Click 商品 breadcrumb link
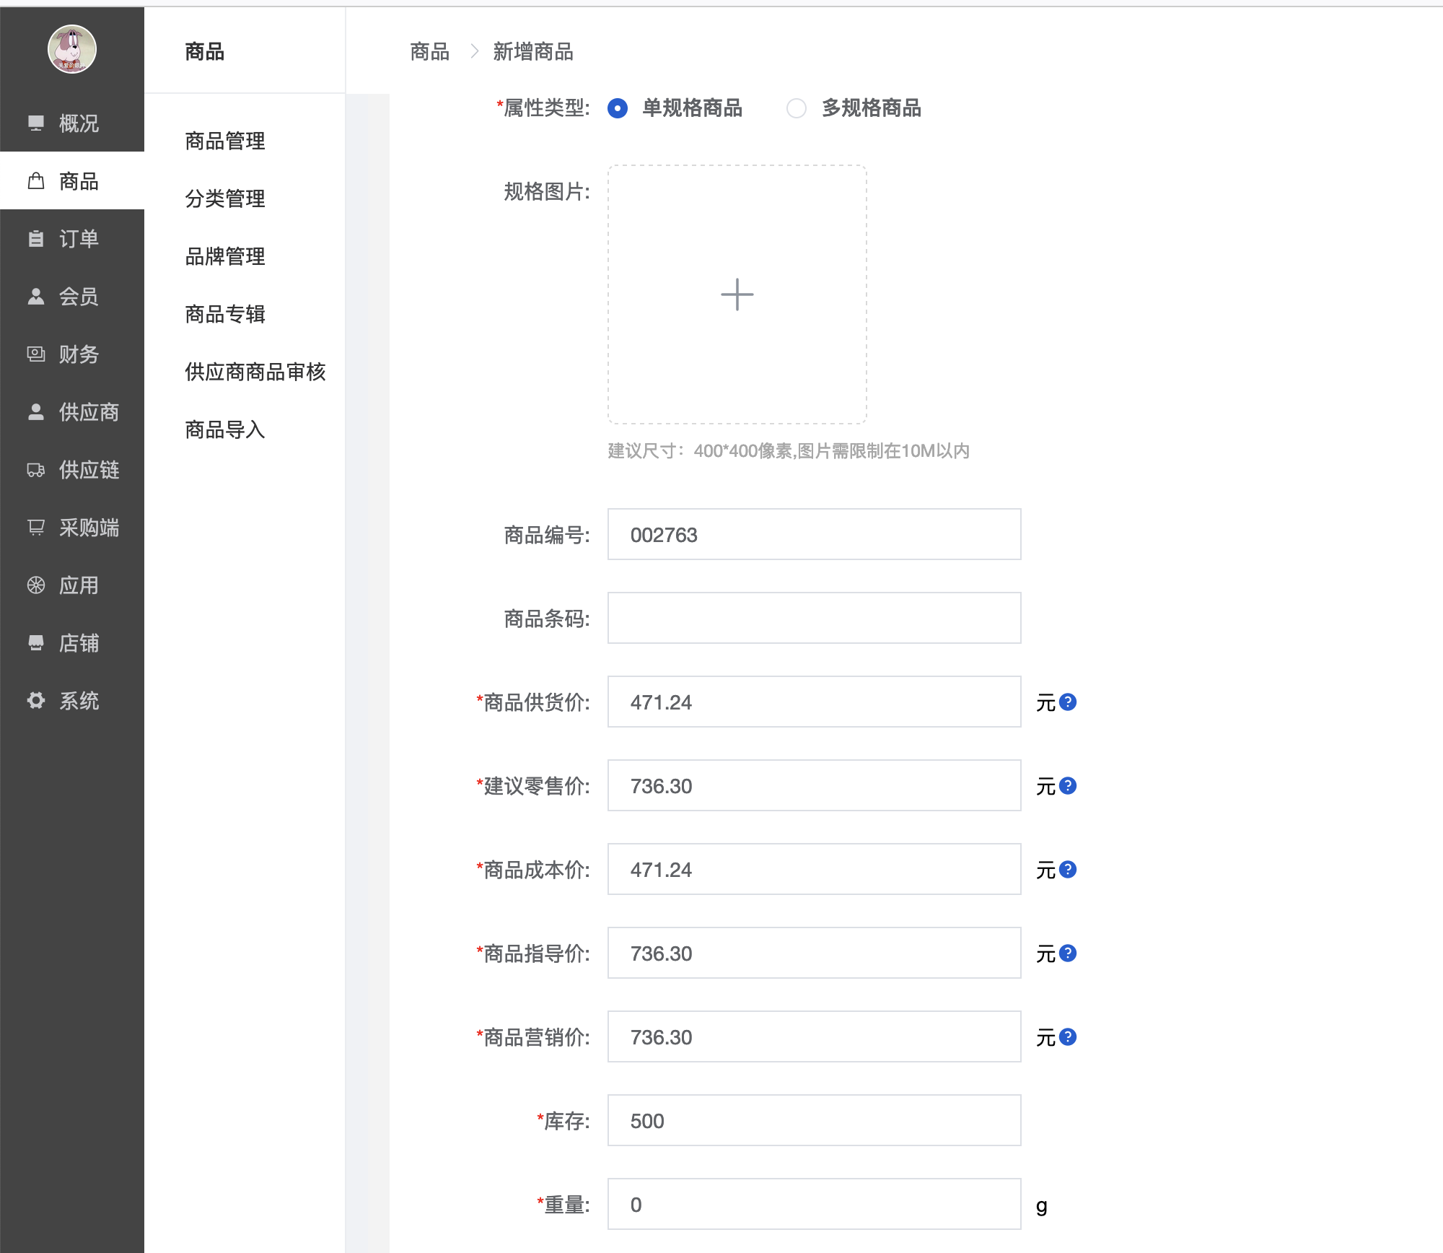 point(429,52)
